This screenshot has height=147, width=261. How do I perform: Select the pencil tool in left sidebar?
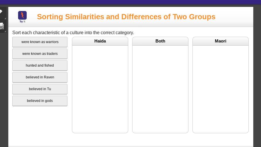[x=1, y=12]
